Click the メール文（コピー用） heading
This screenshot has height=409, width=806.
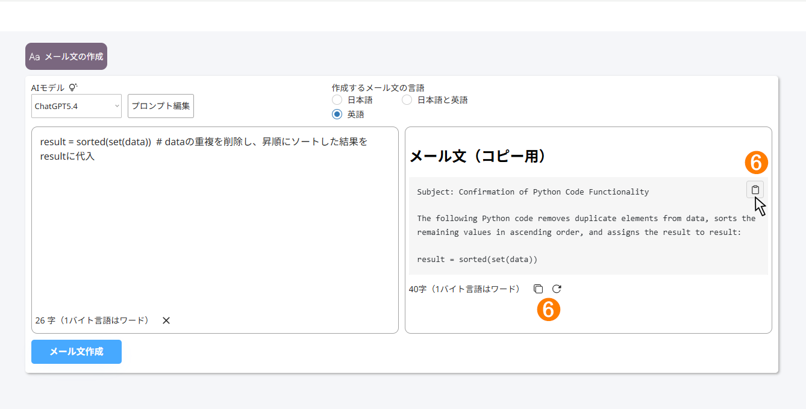pos(478,156)
